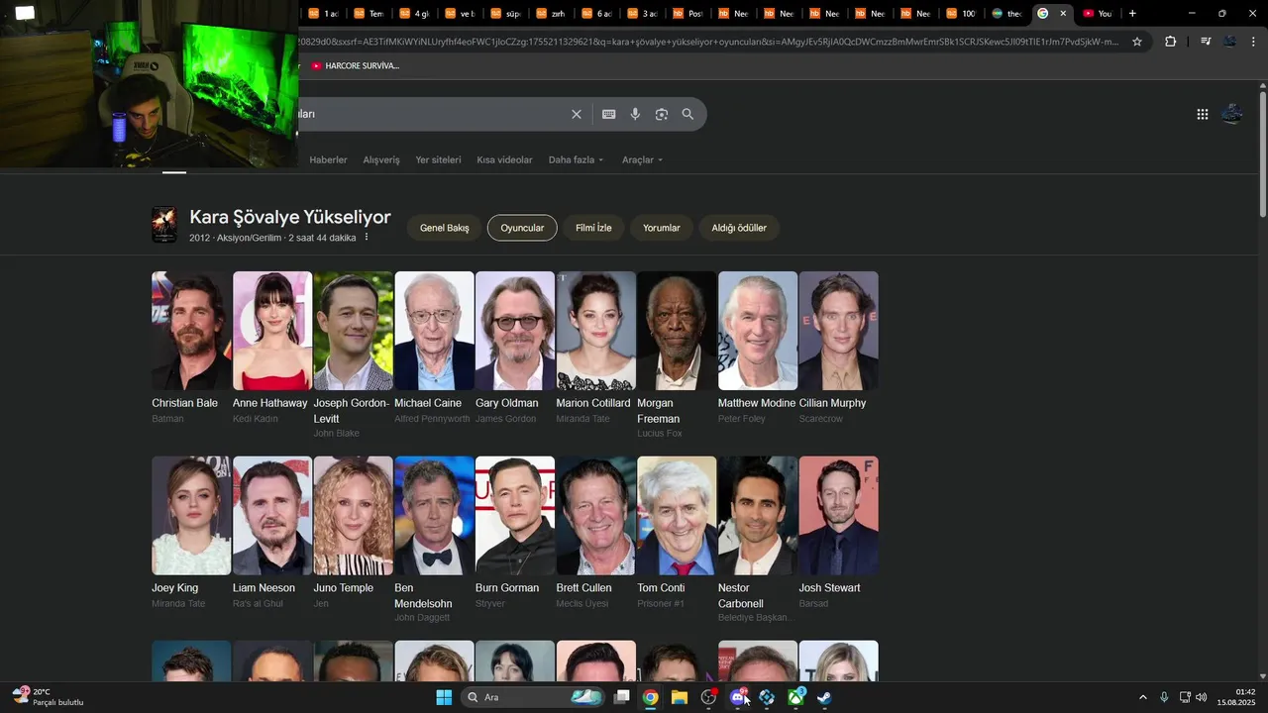This screenshot has height=713, width=1268.
Task: Click the Morgan Freeman name link
Action: tap(658, 411)
